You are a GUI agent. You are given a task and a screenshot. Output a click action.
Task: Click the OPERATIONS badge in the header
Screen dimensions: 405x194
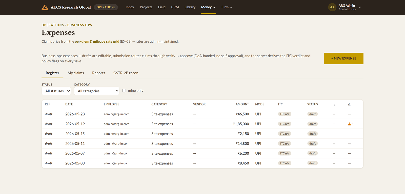click(x=106, y=7)
